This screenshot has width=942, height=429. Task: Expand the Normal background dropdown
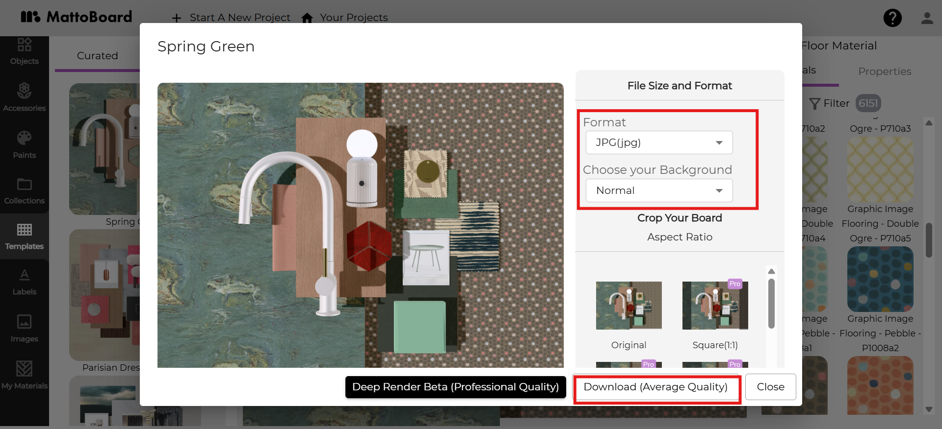pos(659,191)
